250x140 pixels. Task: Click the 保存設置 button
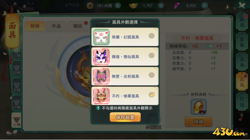[x=125, y=117]
